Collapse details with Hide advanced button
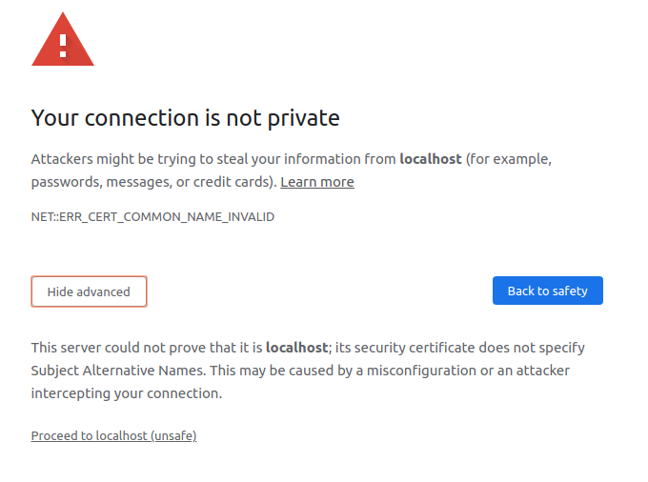This screenshot has width=648, height=482. 89,291
